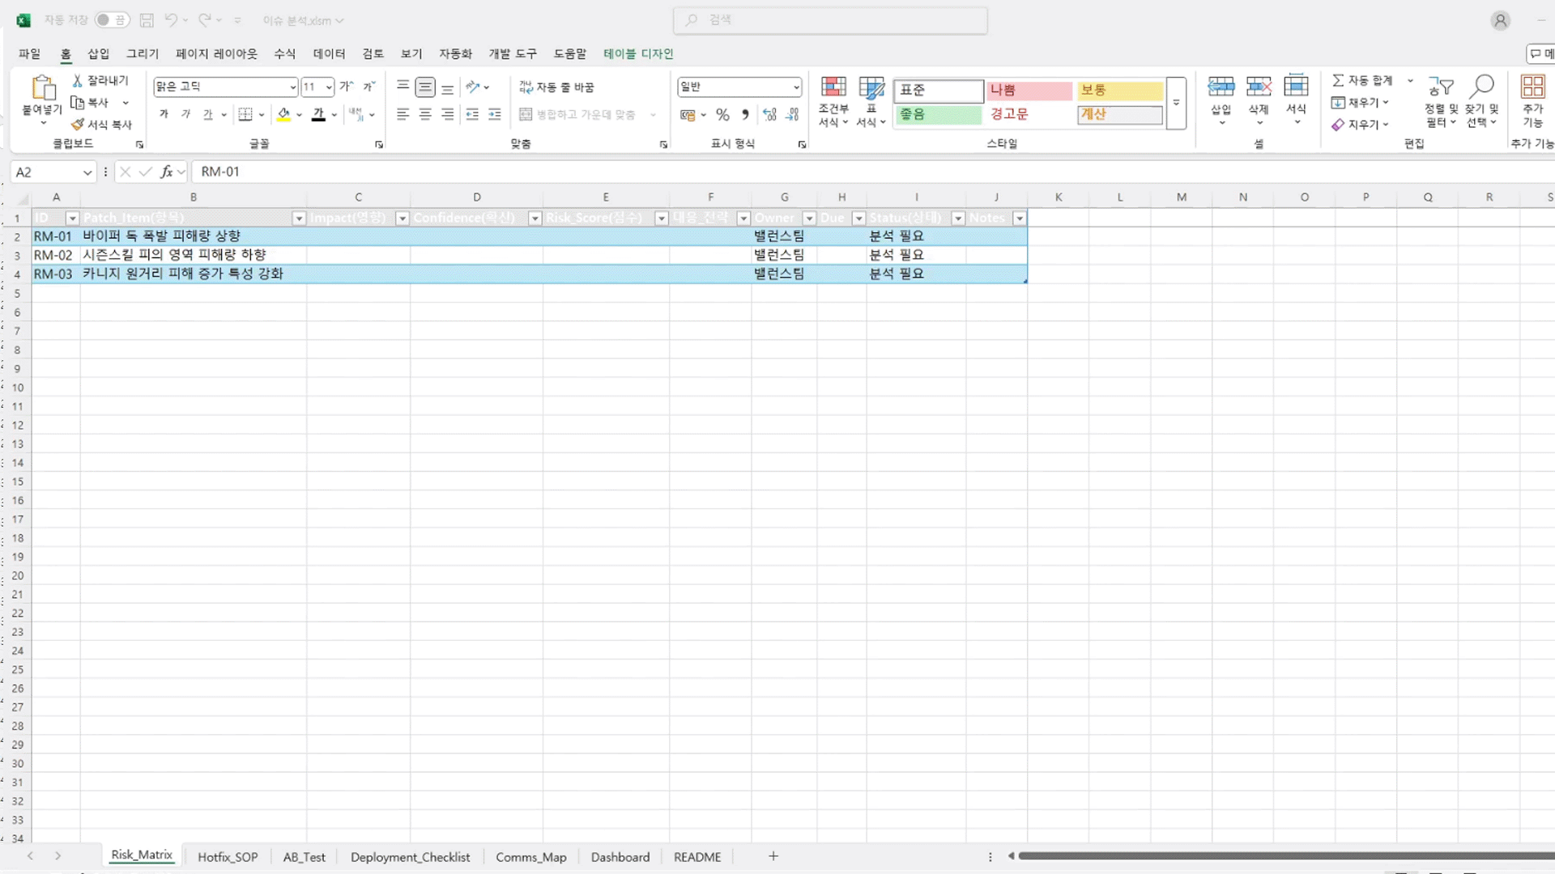The width and height of the screenshot is (1555, 874).
Task: Click the center align icon
Action: pyautogui.click(x=425, y=115)
